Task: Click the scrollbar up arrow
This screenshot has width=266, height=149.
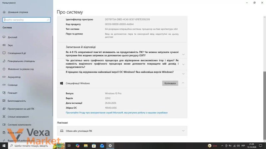Action: pos(264,17)
